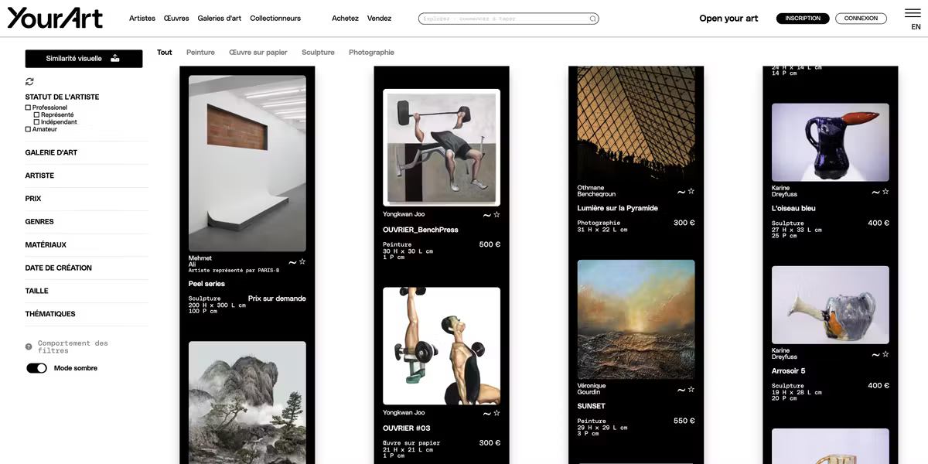Click similarity tilde for Lumière sur la Pyramide
The height and width of the screenshot is (464, 928).
pos(681,193)
